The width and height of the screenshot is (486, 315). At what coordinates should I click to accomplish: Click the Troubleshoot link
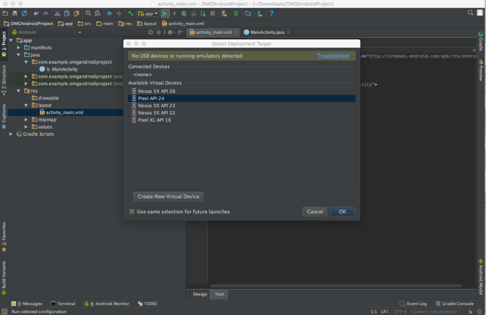333,56
